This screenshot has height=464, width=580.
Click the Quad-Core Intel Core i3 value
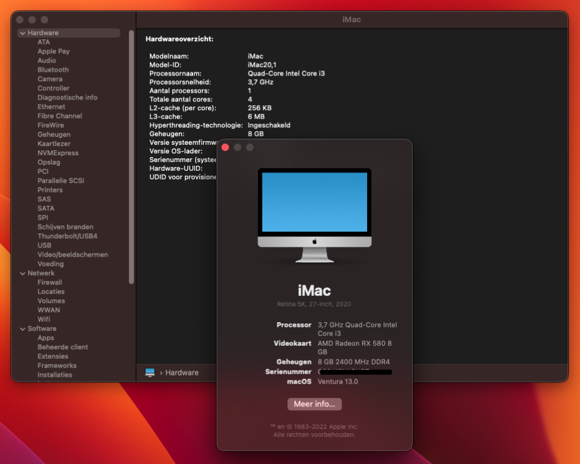click(x=287, y=73)
